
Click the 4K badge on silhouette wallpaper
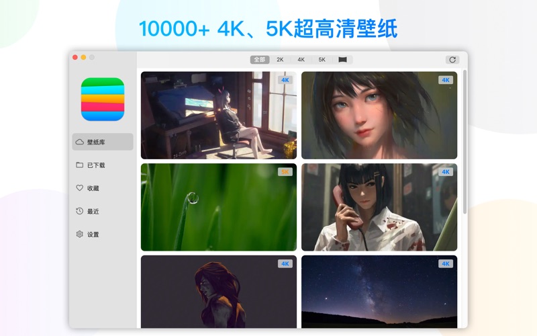point(285,263)
